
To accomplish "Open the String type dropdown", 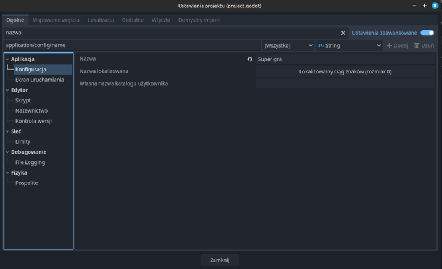I will coord(349,45).
